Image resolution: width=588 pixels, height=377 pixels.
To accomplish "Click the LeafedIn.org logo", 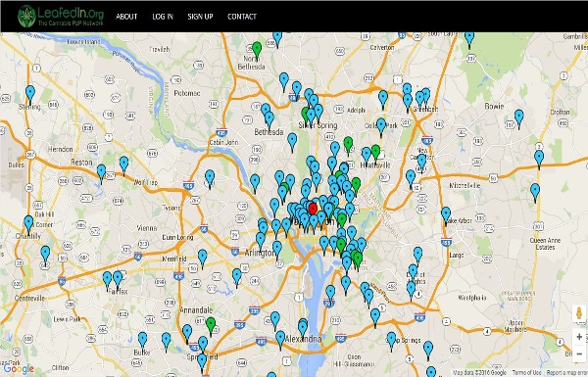I will (61, 16).
